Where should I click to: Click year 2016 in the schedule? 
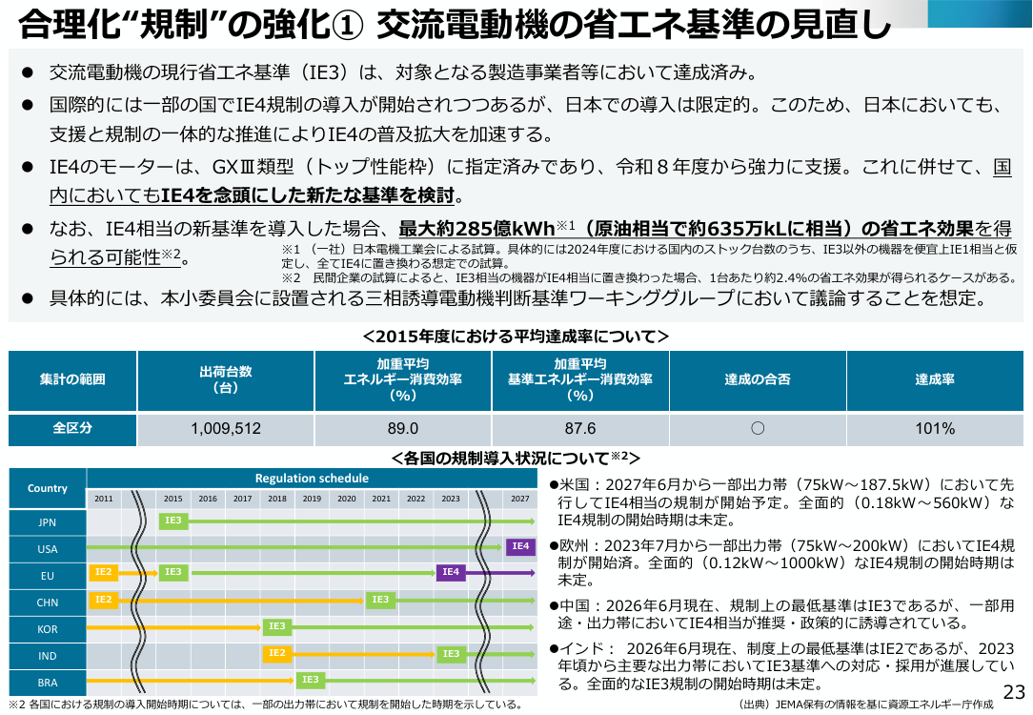208,499
